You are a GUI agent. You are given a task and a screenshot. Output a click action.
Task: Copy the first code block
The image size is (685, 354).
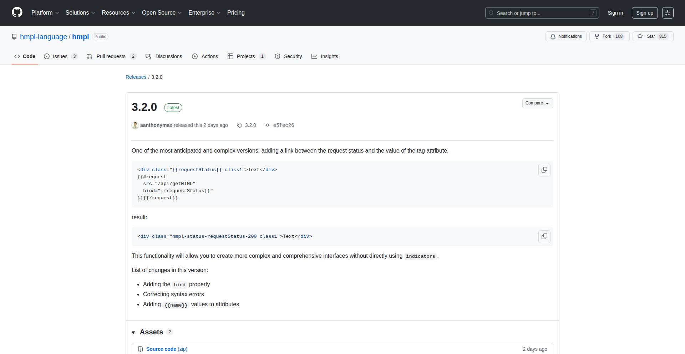544,170
